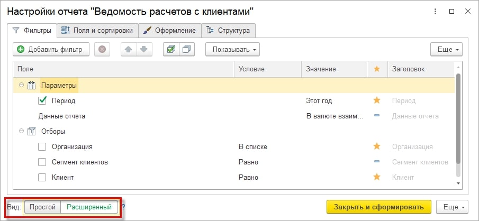Click the Этот год period value
Screen dimensions: 479x221
(319, 101)
